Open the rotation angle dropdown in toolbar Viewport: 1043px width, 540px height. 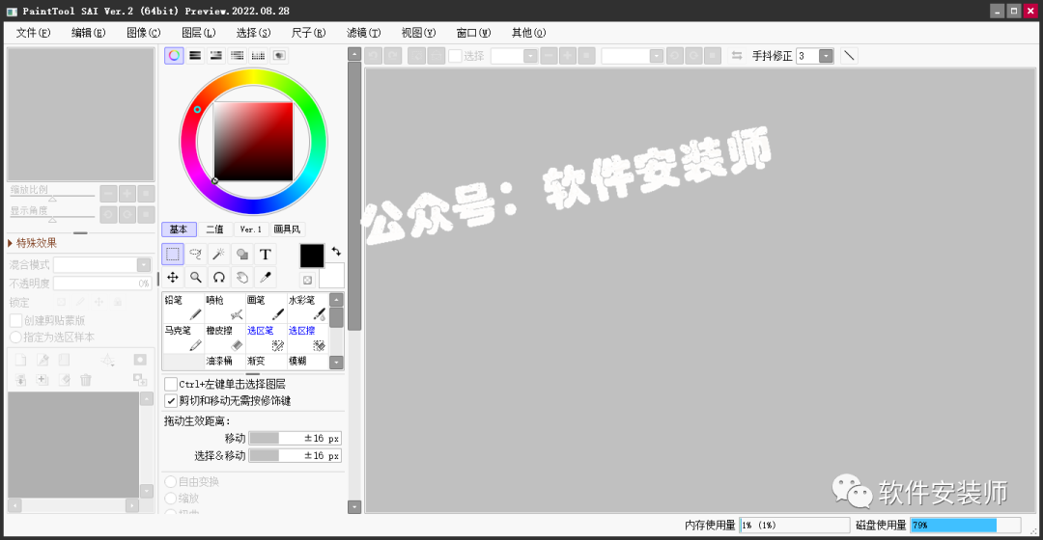(x=656, y=56)
